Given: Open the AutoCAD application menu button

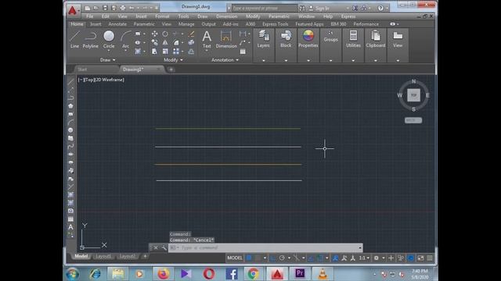Looking at the screenshot, I should (73, 10).
